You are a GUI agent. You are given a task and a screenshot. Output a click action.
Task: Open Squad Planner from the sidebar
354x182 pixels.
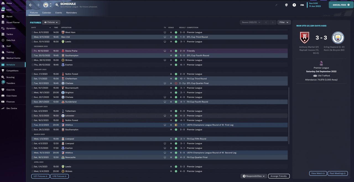pyautogui.click(x=13, y=22)
